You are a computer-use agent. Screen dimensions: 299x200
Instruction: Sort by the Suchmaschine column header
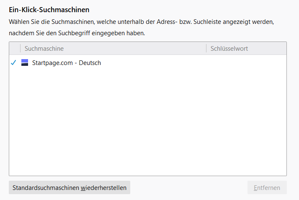point(44,49)
